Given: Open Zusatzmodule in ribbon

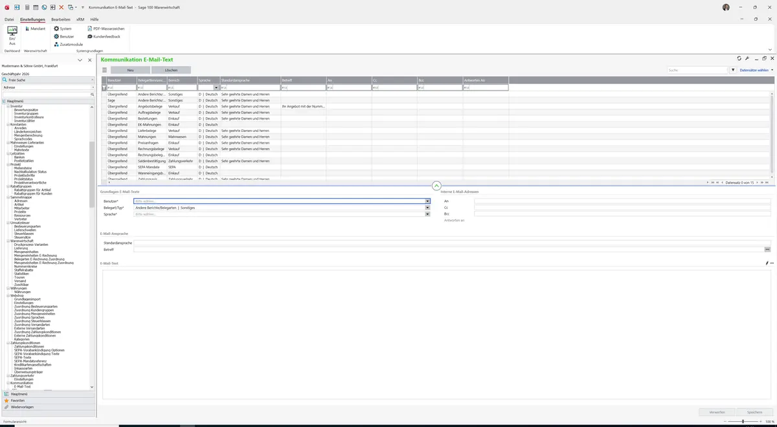Looking at the screenshot, I should tap(68, 44).
